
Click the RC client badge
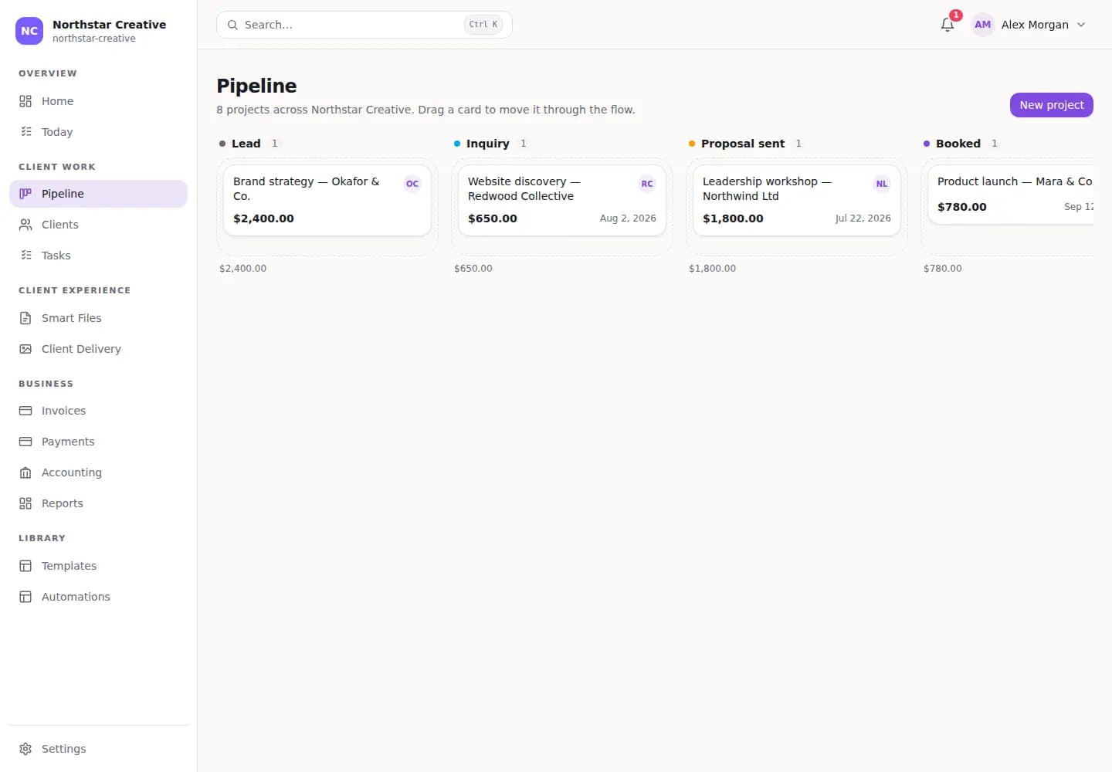[647, 184]
